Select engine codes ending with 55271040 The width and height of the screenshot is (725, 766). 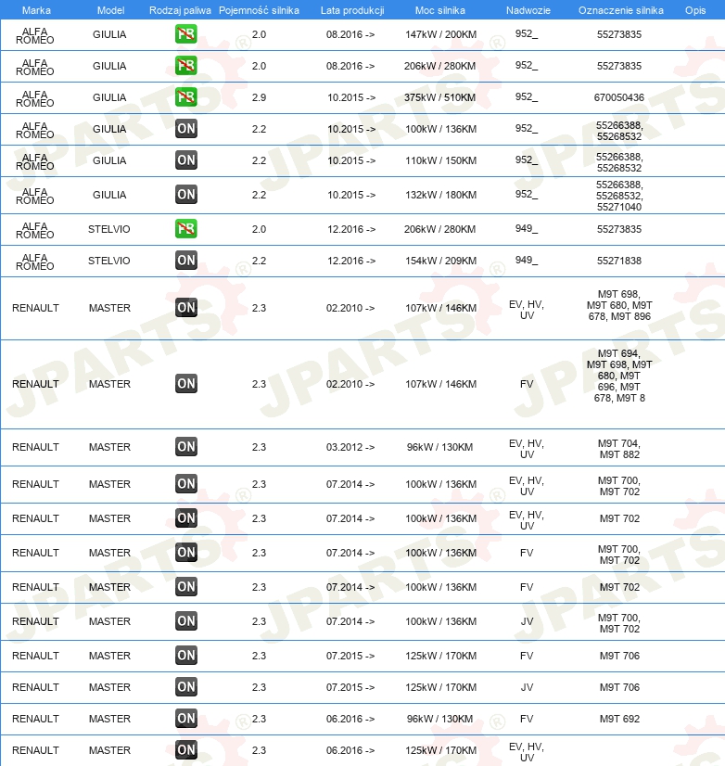[619, 196]
